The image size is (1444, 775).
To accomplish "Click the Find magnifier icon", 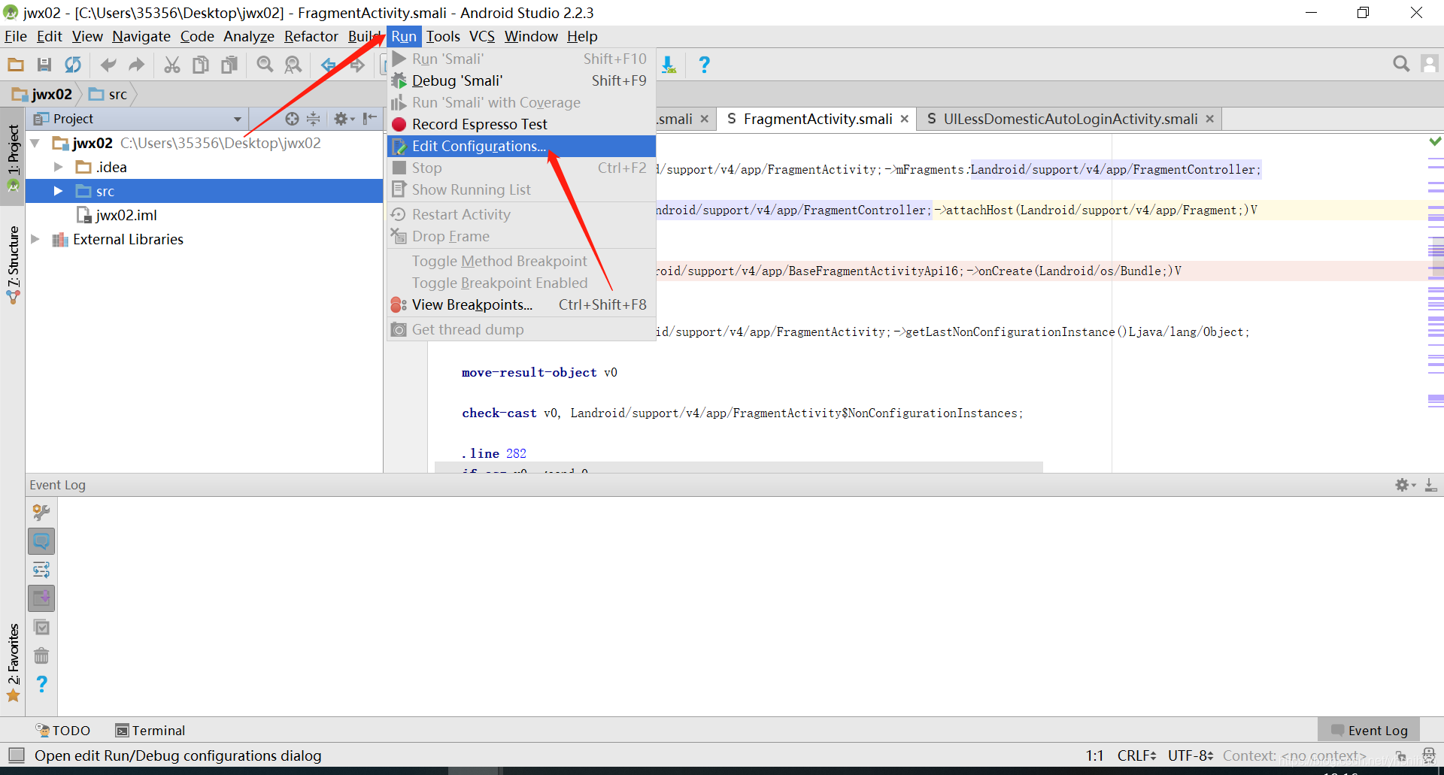I will [265, 65].
